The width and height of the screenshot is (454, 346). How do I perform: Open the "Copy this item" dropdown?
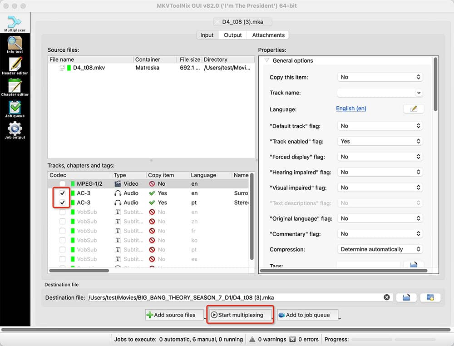pos(380,77)
